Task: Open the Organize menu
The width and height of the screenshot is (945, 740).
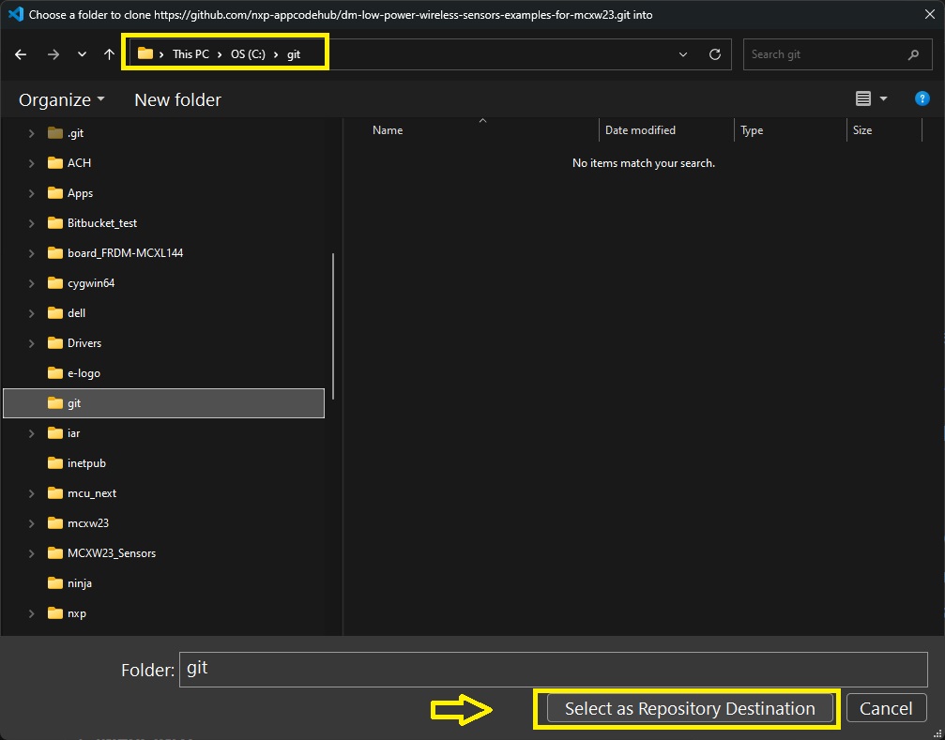Action: click(x=62, y=99)
